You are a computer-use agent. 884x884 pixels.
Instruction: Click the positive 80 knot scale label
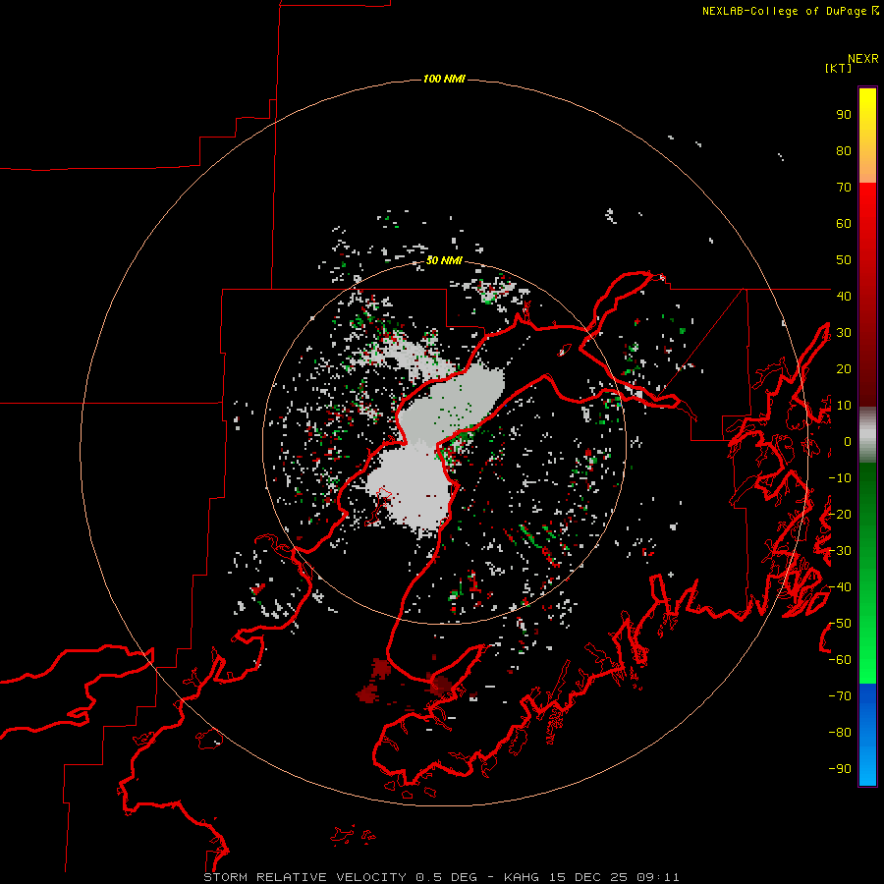(844, 151)
